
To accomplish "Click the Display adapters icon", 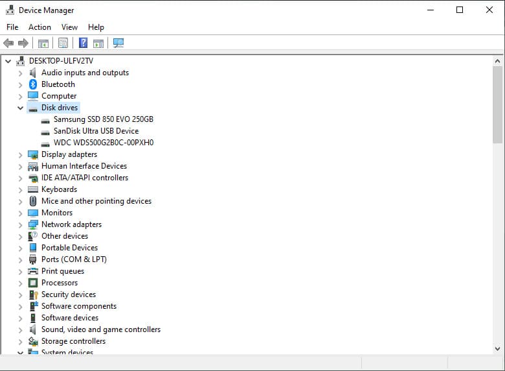I will tap(33, 154).
